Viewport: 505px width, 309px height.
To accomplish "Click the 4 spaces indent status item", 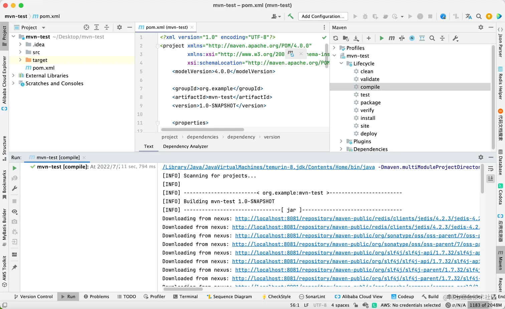I will [x=340, y=305].
